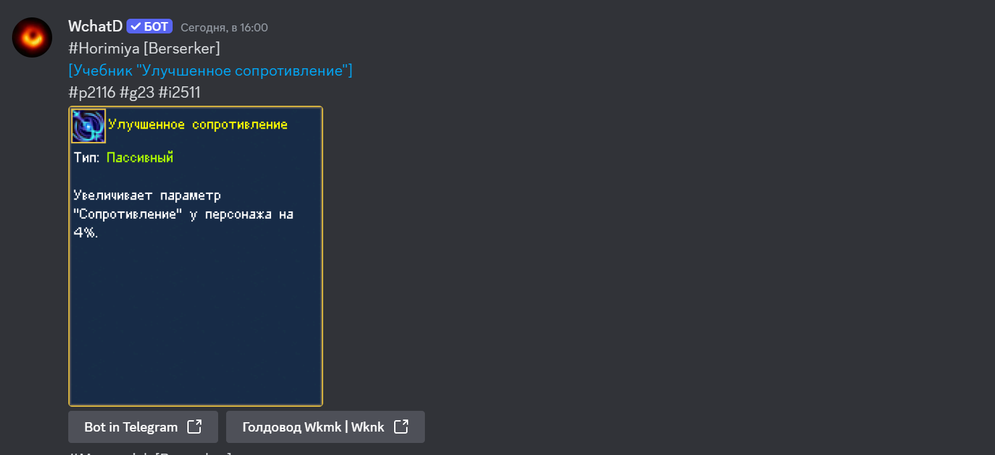Click the message timestamp Сегодня, в 16:00
Image resolution: width=995 pixels, height=455 pixels.
pos(224,27)
